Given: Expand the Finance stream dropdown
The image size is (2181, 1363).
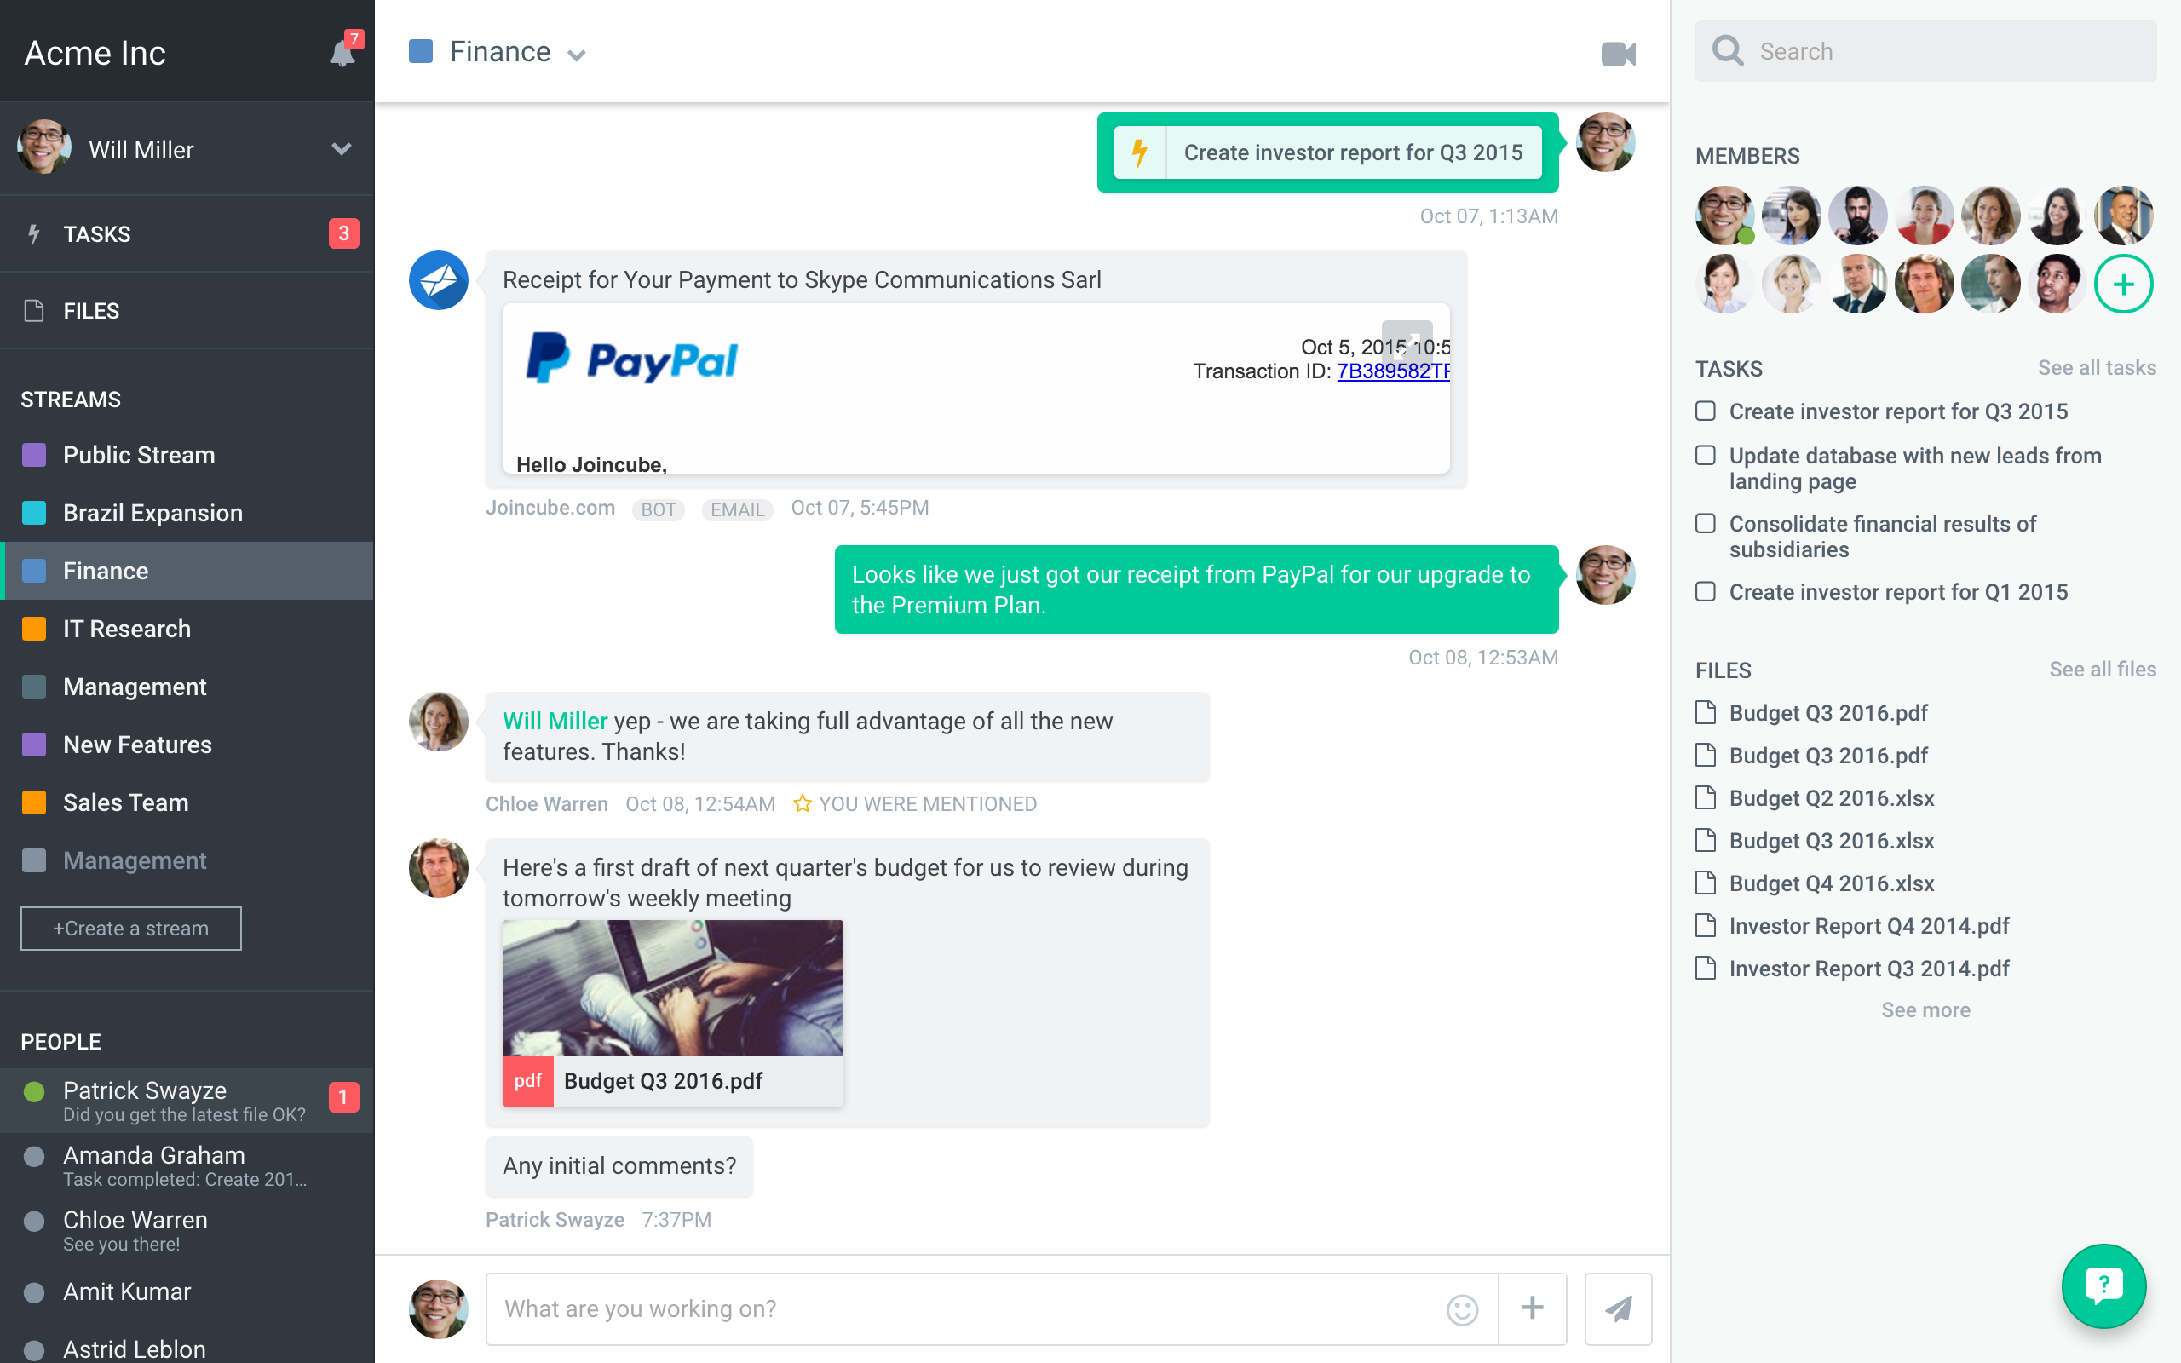Looking at the screenshot, I should (581, 54).
